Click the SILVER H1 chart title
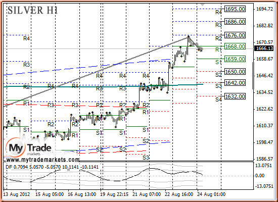 coord(33,10)
